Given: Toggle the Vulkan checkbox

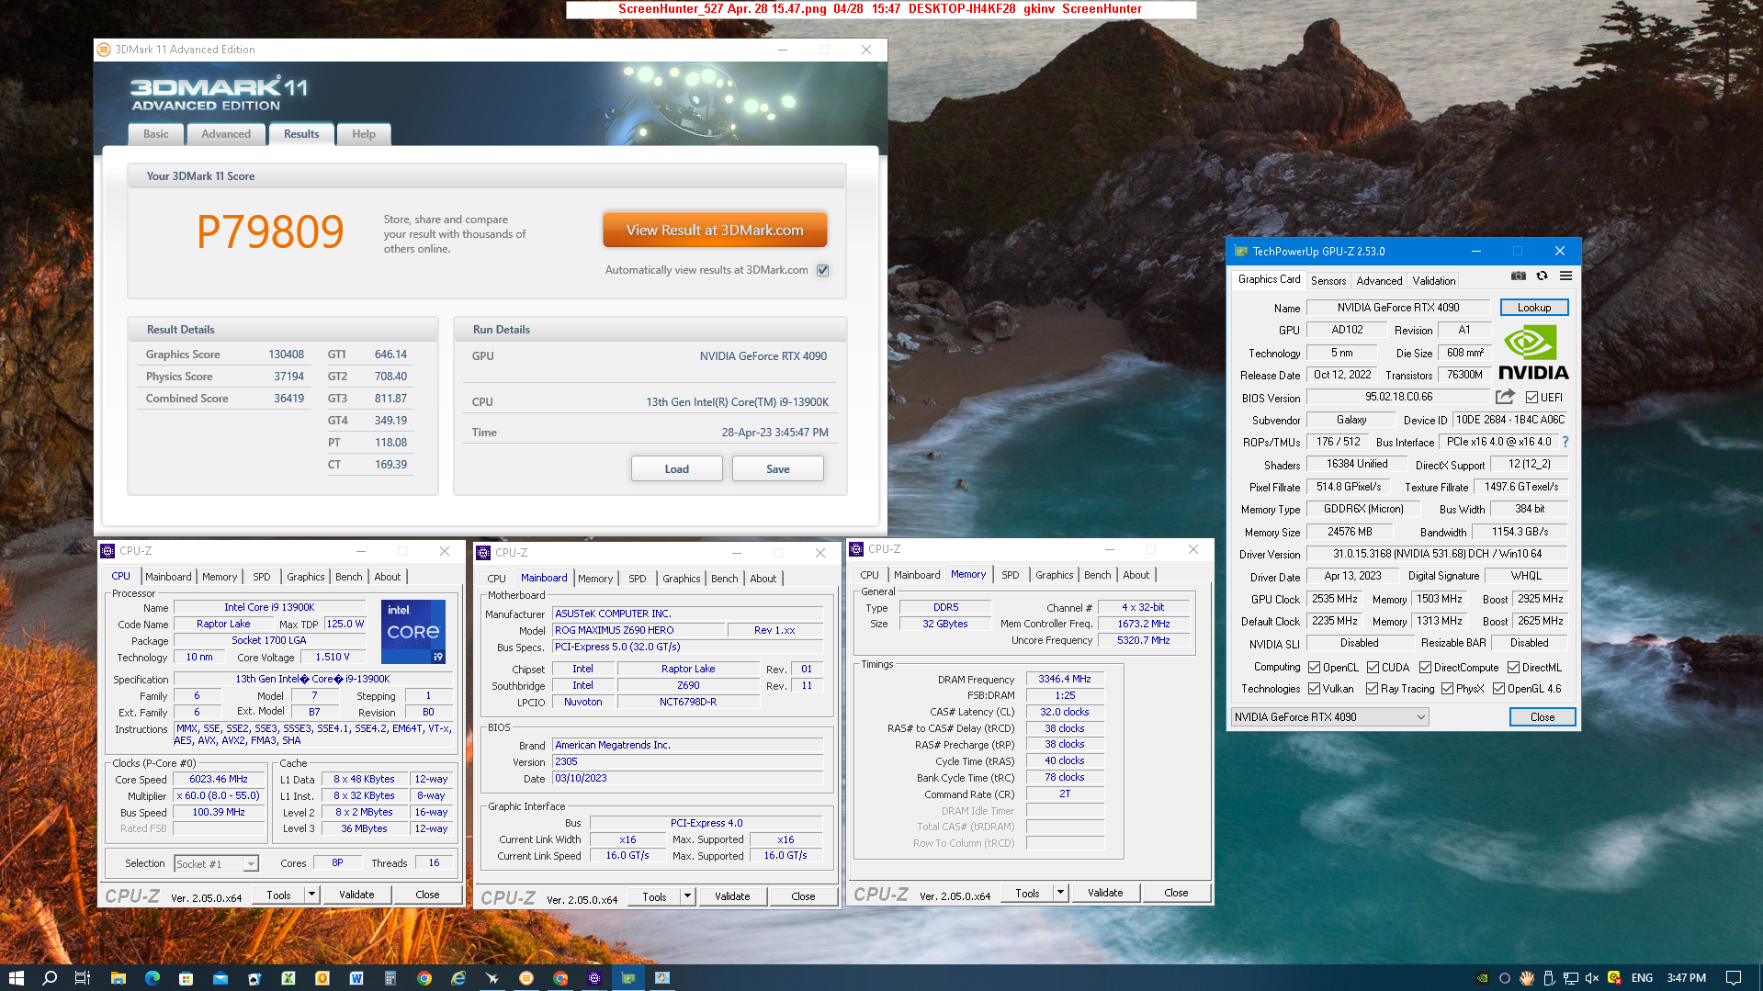Looking at the screenshot, I should [1314, 689].
